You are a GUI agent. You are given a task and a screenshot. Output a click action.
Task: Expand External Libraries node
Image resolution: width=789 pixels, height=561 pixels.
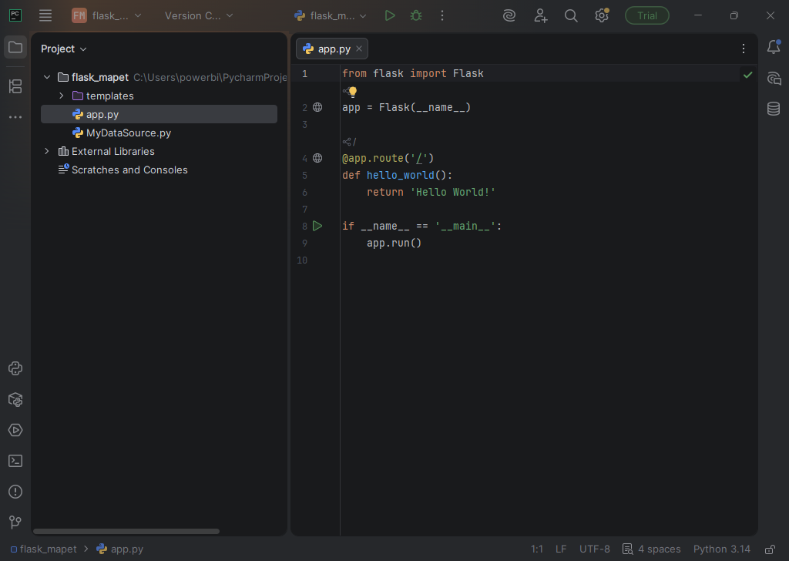click(47, 151)
